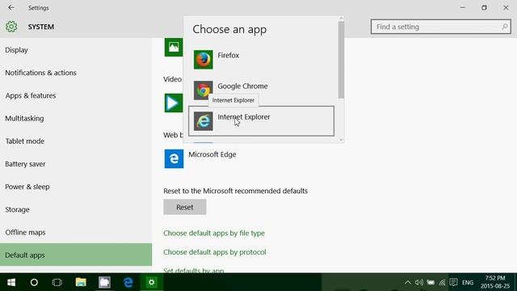Open Choose default apps by protocol
Image resolution: width=517 pixels, height=291 pixels.
(215, 252)
